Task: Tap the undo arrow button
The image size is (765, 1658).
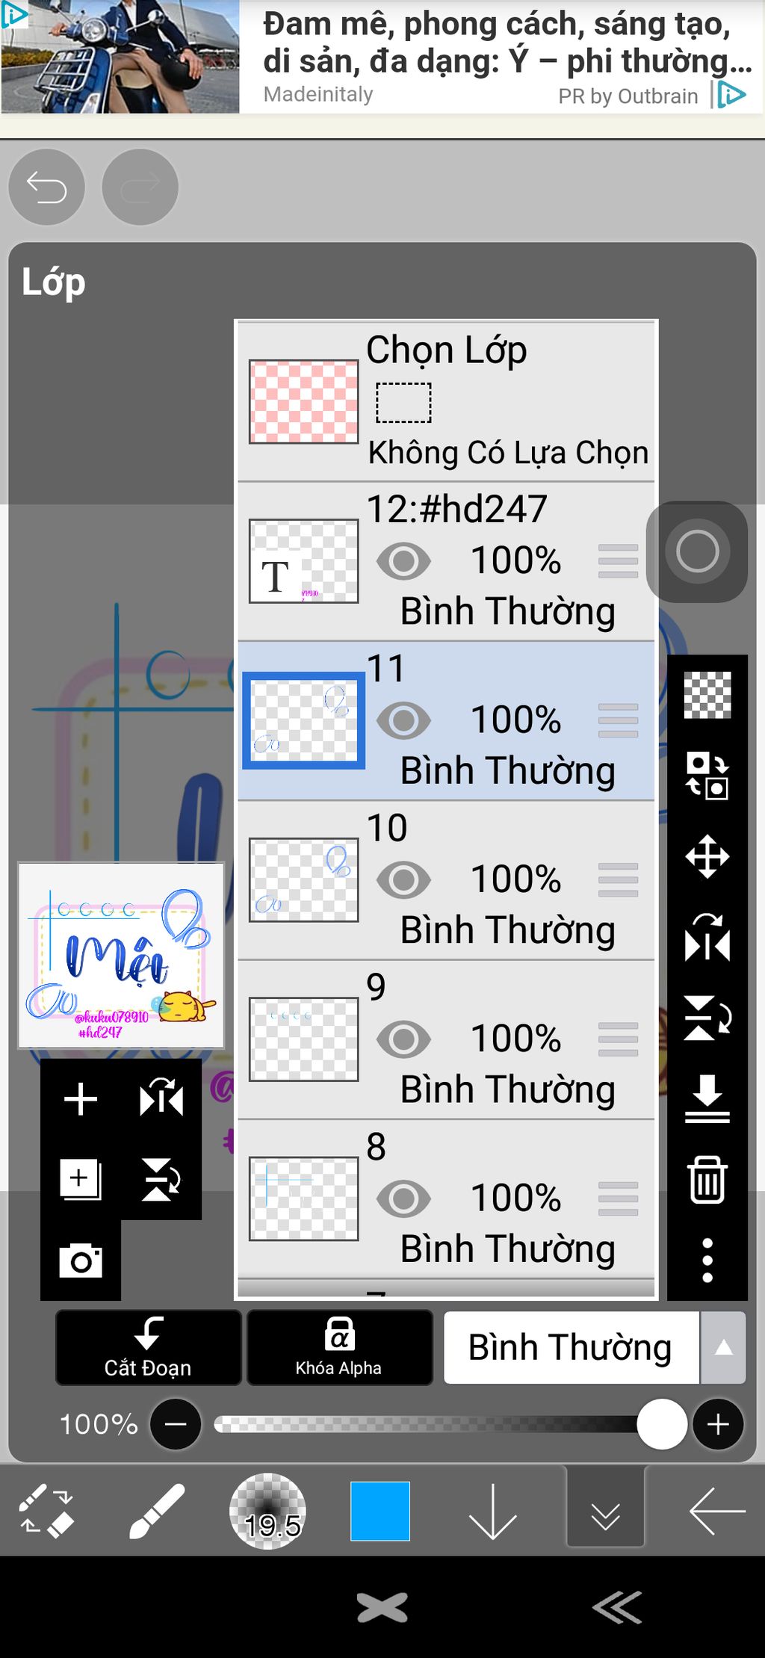Action: click(x=46, y=187)
